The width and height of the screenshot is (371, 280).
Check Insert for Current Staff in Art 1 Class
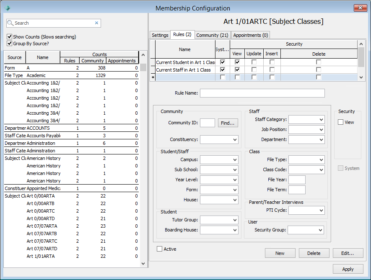pyautogui.click(x=272, y=70)
